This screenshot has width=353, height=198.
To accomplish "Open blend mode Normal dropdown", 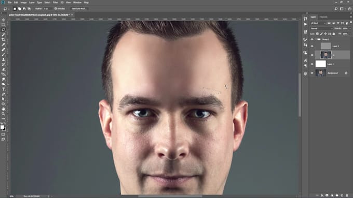I will click(x=321, y=28).
